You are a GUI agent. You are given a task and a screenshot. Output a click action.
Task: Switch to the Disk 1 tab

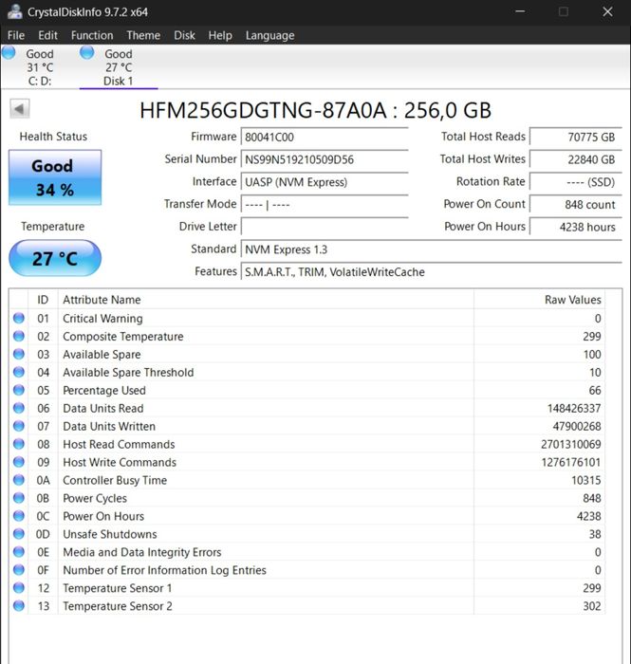(119, 67)
